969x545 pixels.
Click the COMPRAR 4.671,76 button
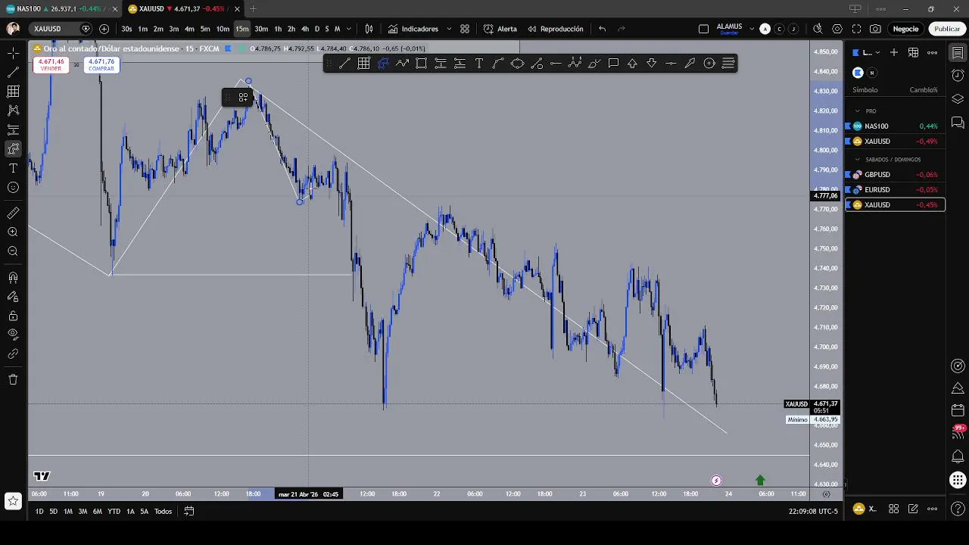click(101, 65)
